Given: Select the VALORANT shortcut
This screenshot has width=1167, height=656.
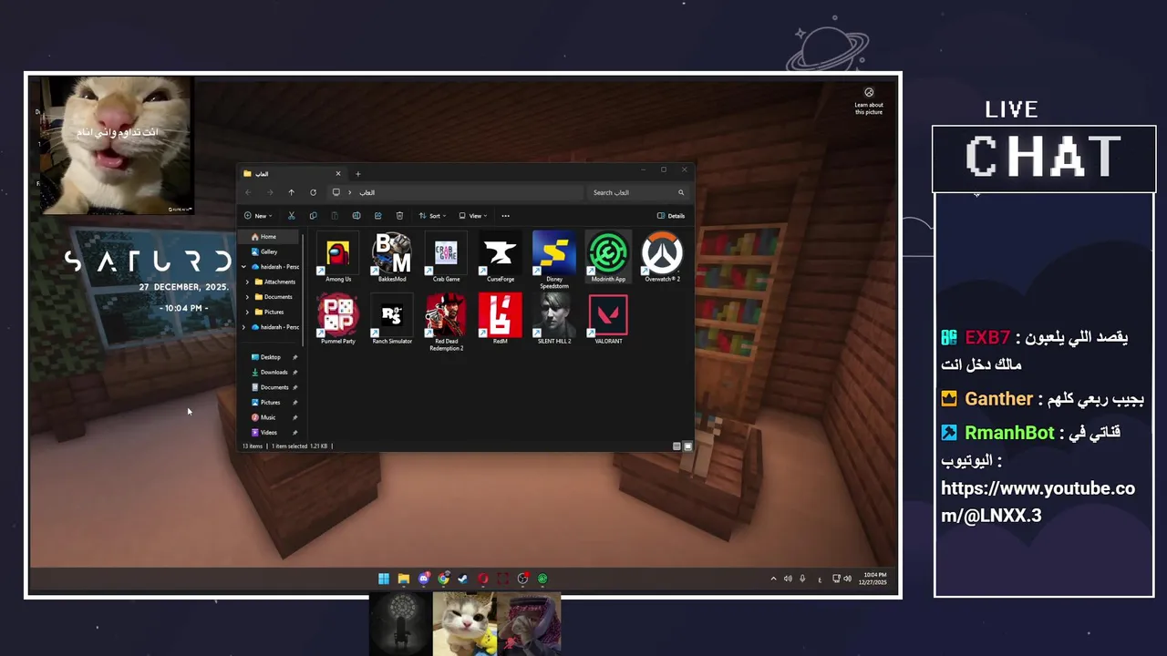Looking at the screenshot, I should pyautogui.click(x=608, y=319).
